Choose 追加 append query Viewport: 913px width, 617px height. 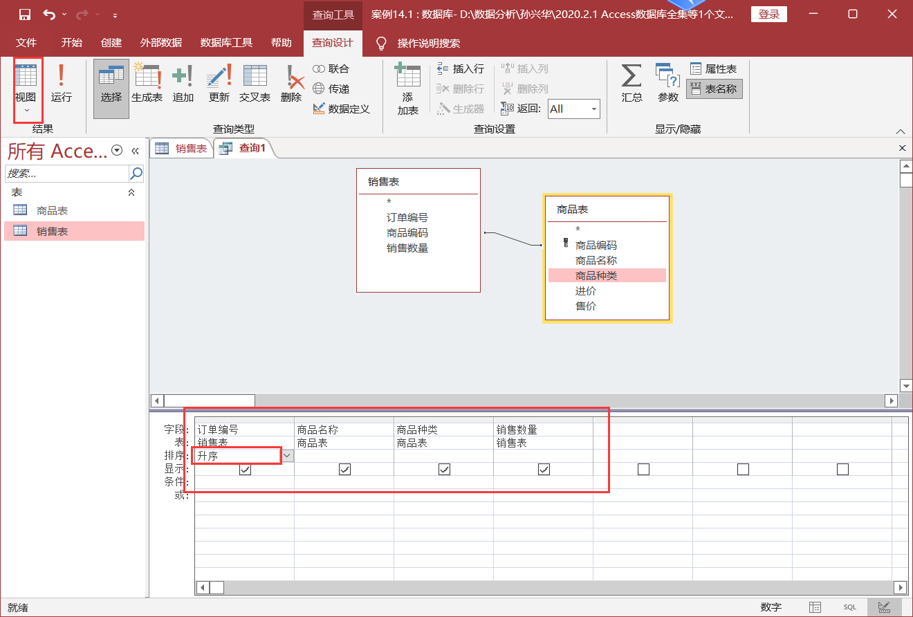point(183,83)
